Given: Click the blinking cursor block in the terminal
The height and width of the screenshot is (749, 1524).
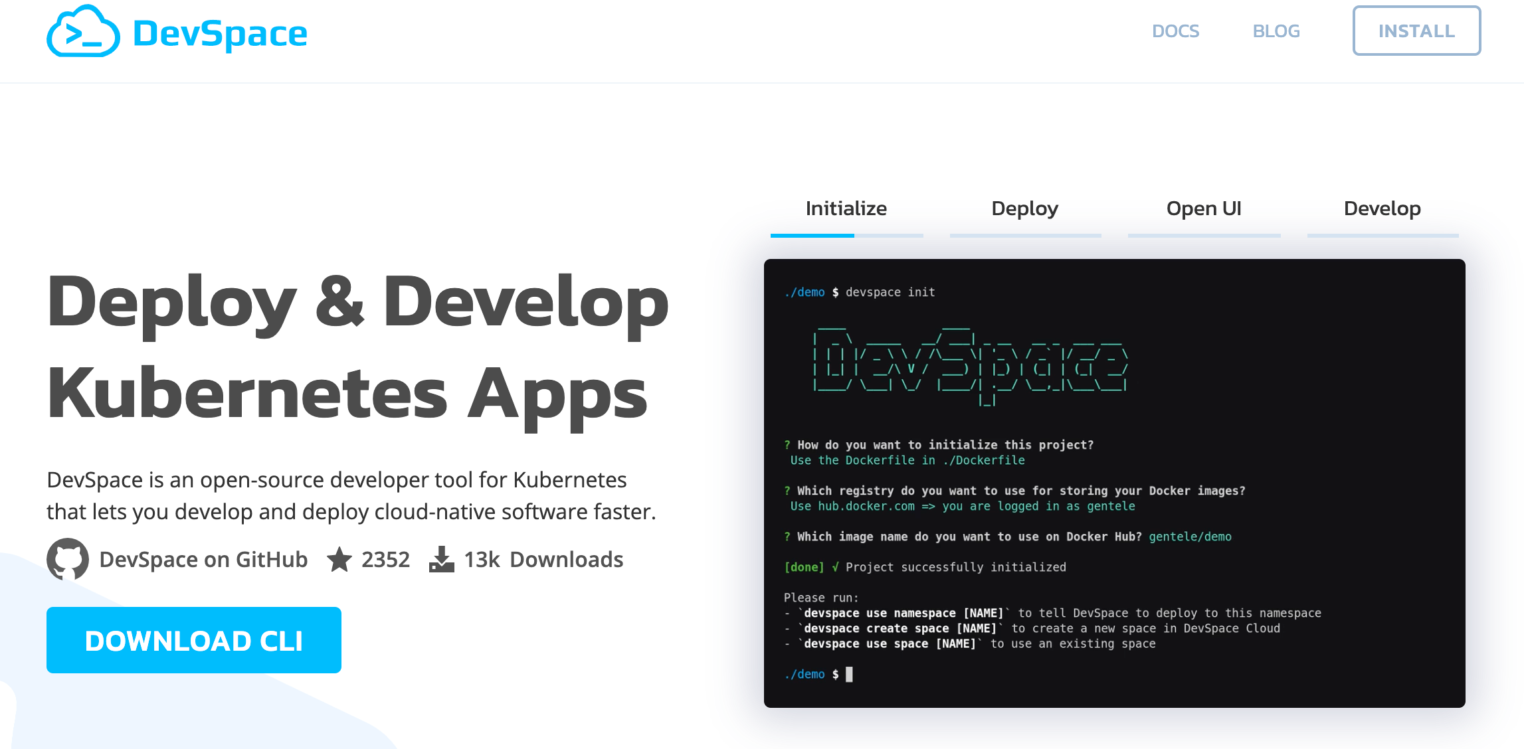Looking at the screenshot, I should (x=850, y=673).
